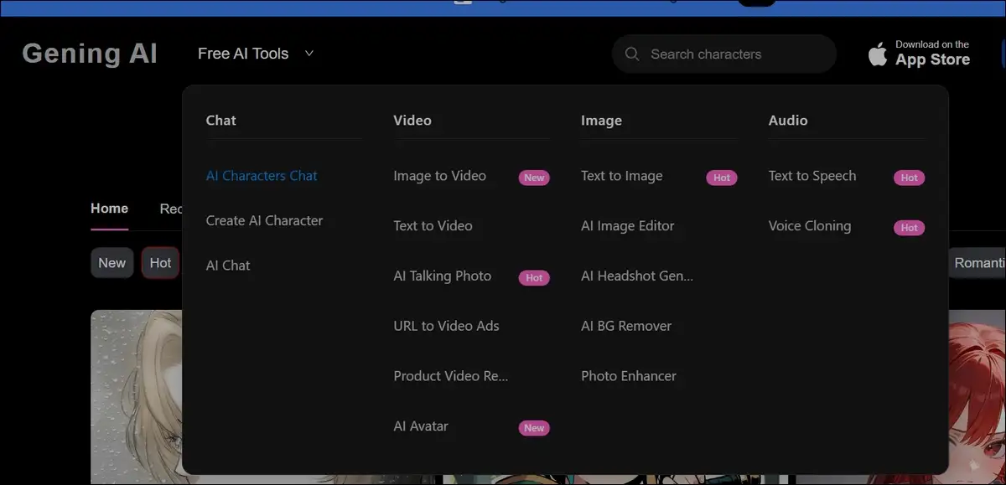Open Text to Image tool
1006x485 pixels.
pos(621,176)
